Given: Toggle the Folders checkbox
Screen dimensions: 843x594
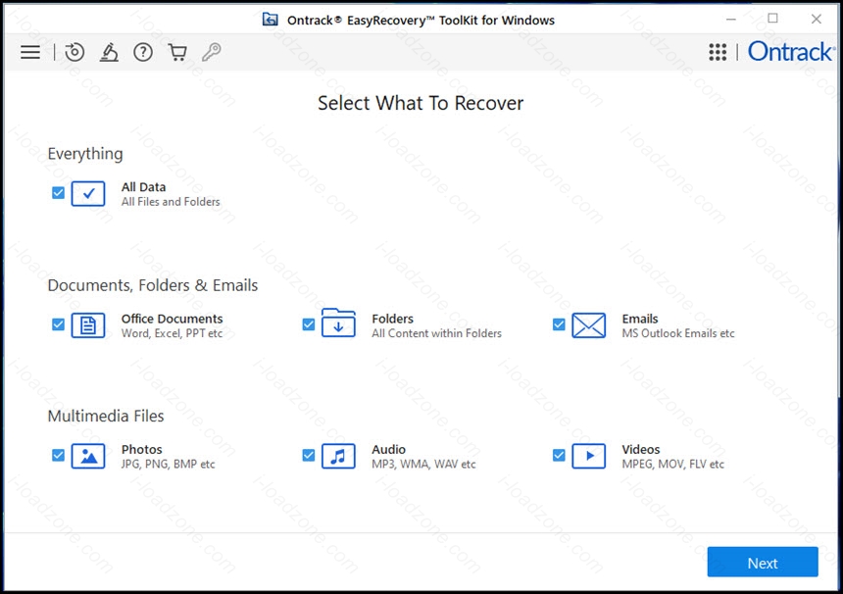Looking at the screenshot, I should (309, 324).
